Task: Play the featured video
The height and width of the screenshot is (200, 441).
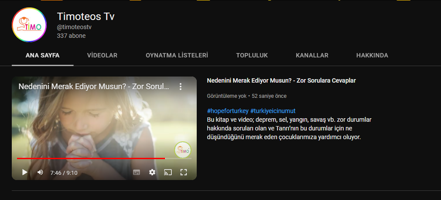Action: (x=25, y=172)
